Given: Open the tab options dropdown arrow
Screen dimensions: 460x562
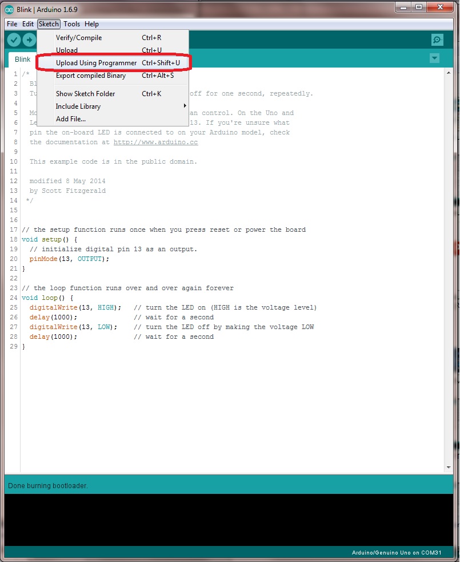Looking at the screenshot, I should point(434,58).
